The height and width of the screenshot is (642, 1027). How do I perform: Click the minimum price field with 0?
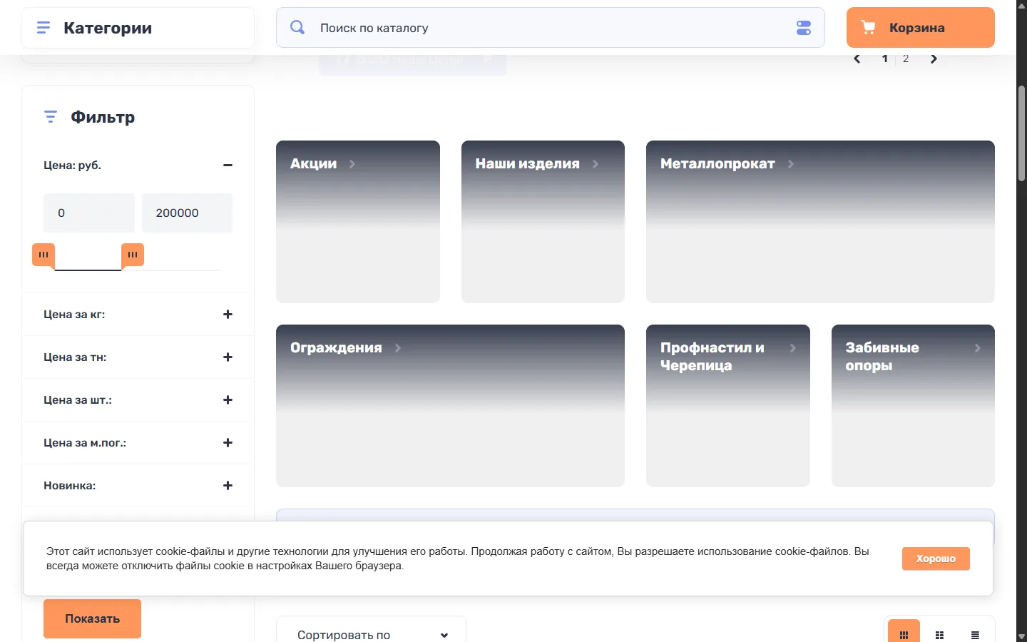(89, 213)
